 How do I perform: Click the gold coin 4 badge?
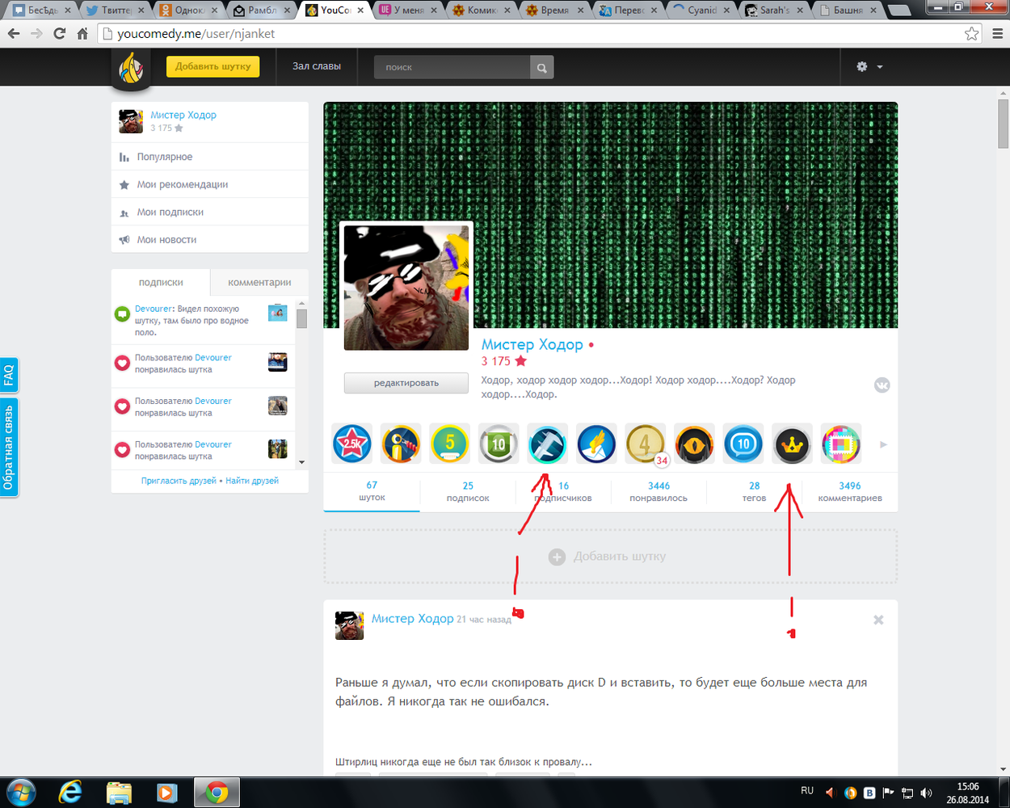pyautogui.click(x=646, y=444)
